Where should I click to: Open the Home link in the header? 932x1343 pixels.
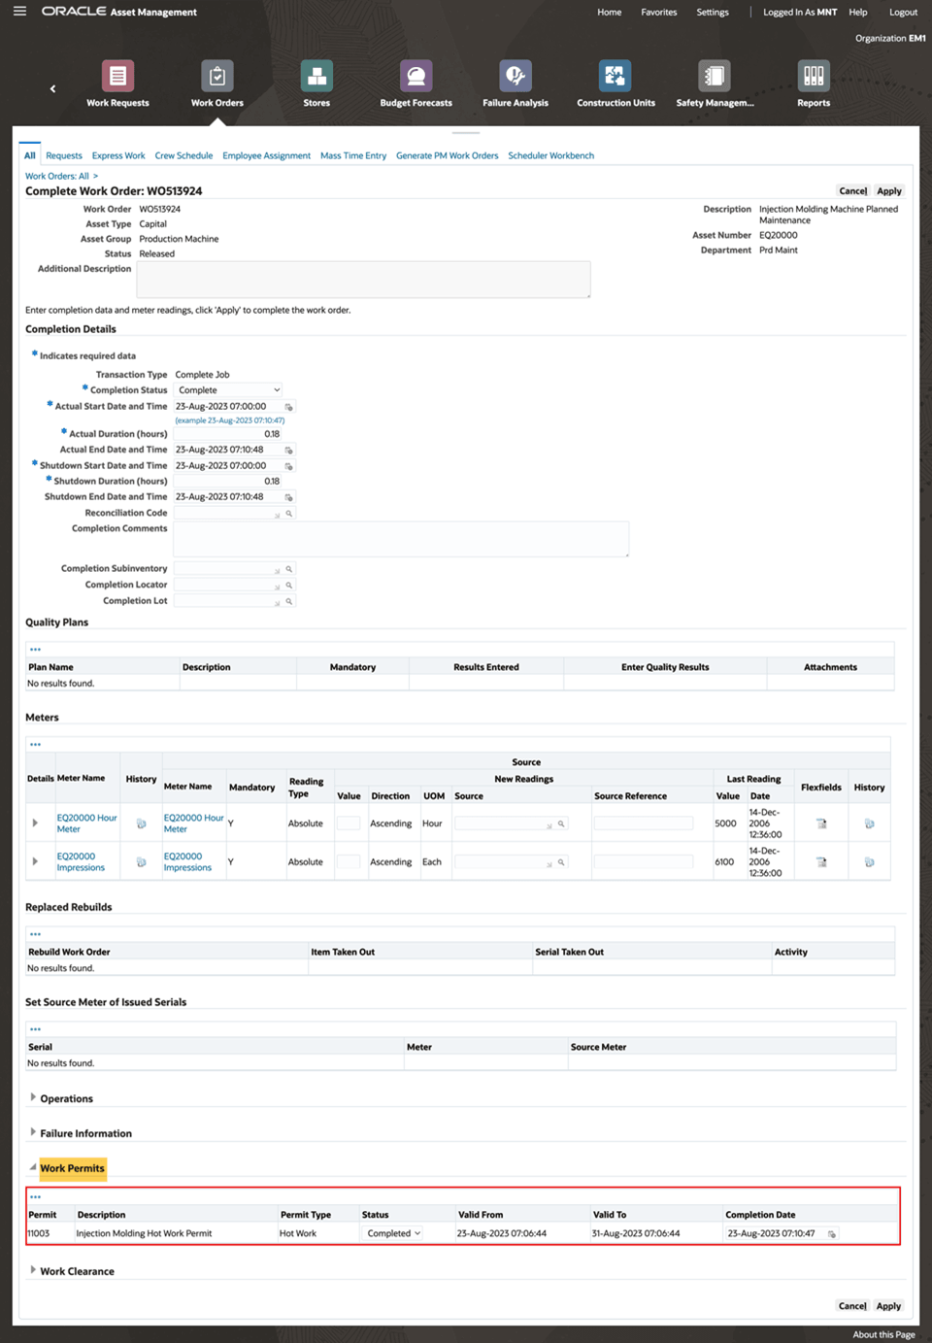click(609, 13)
